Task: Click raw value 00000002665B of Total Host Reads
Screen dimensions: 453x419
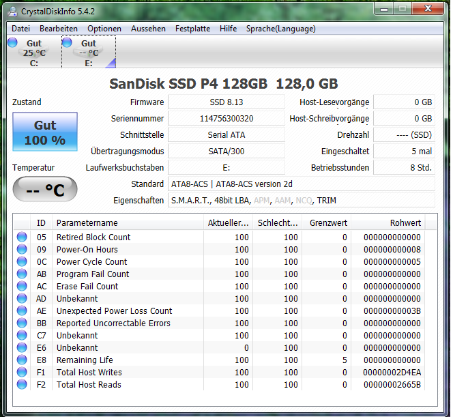Action: [x=392, y=385]
